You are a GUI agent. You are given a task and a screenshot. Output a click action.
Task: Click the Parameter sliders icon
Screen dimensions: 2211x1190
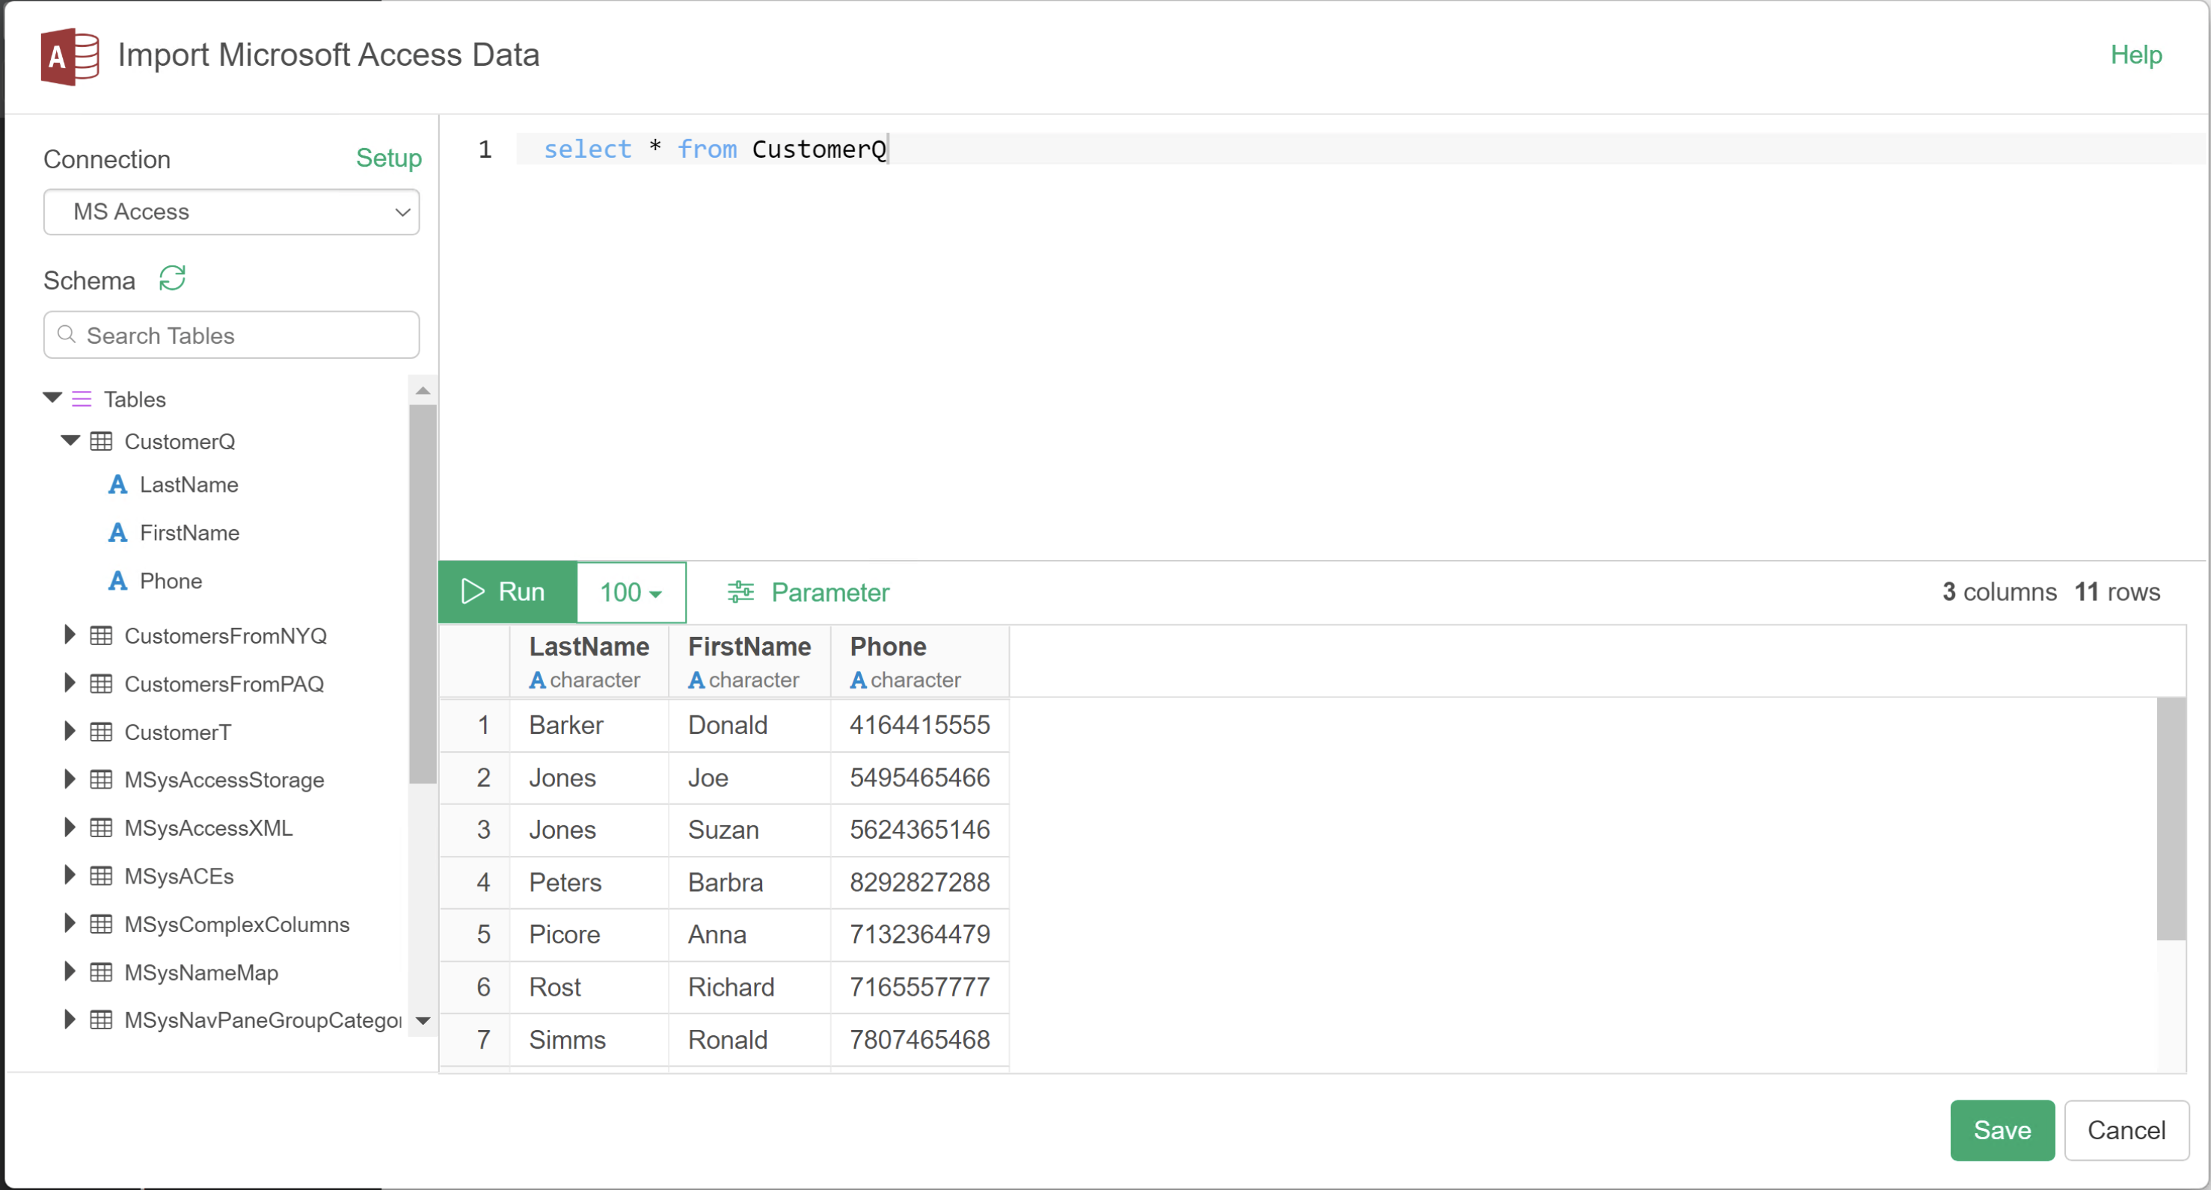740,592
